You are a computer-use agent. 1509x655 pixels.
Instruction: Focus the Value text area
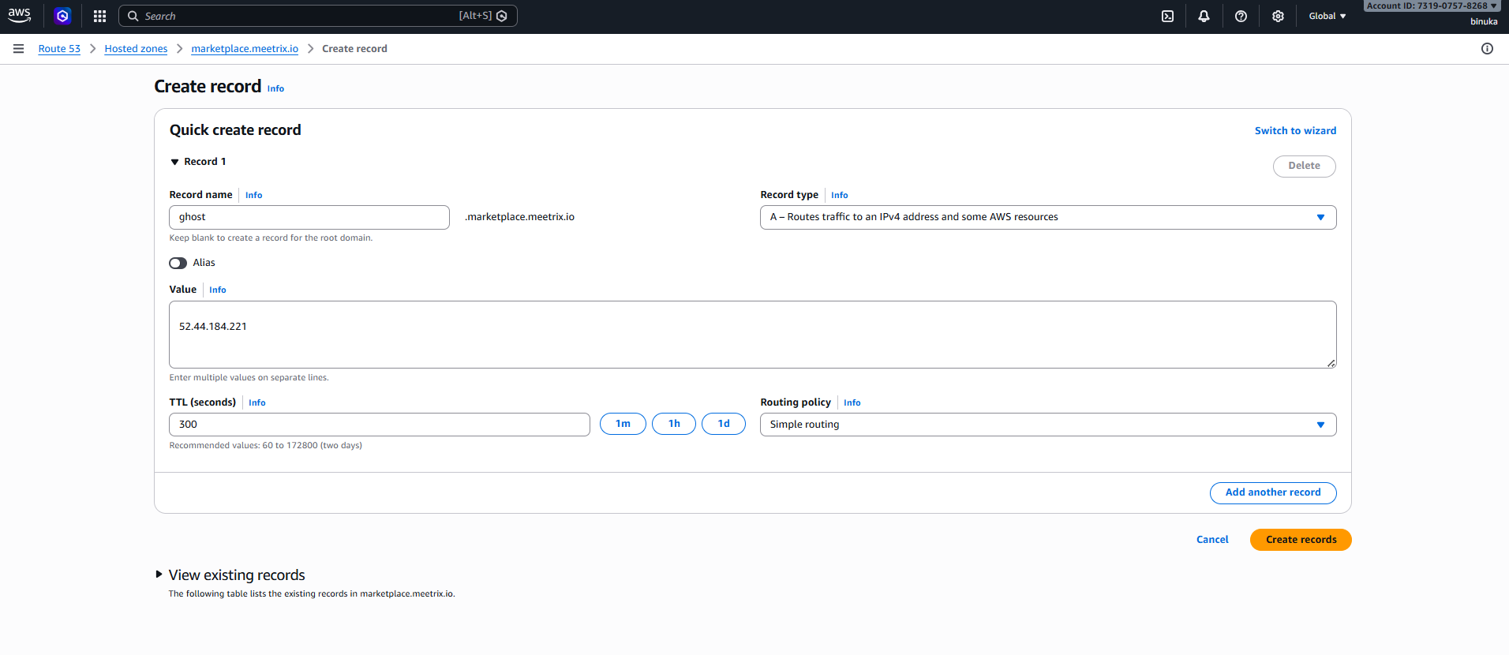(752, 335)
